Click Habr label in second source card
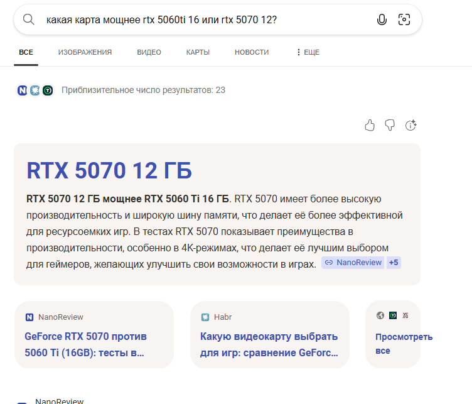The height and width of the screenshot is (404, 472). point(223,317)
